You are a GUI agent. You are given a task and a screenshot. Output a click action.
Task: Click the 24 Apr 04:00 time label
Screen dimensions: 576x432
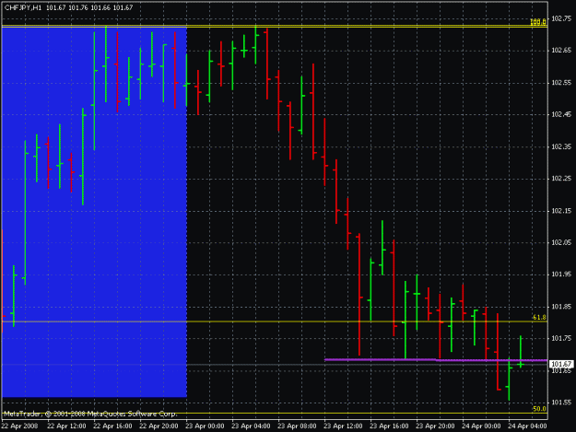point(527,426)
